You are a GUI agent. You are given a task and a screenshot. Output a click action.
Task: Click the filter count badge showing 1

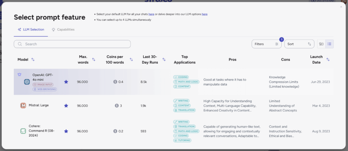click(x=282, y=40)
